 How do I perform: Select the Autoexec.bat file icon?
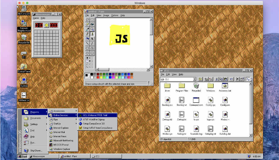[x=225, y=87]
